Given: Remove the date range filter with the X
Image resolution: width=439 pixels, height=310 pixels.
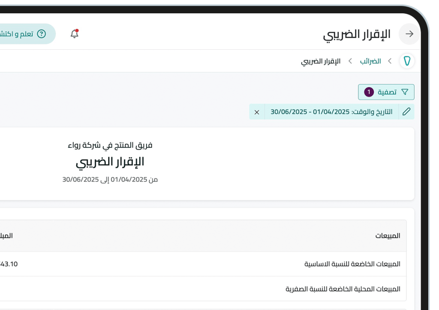Looking at the screenshot, I should coord(257,111).
